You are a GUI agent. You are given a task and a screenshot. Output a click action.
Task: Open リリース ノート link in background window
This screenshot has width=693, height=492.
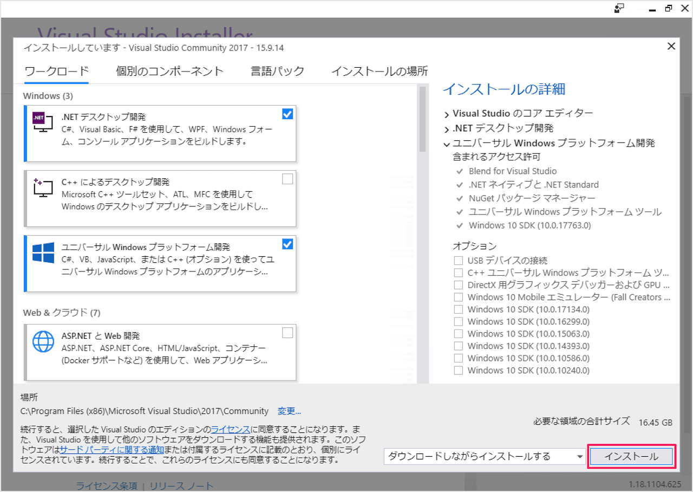[x=181, y=485]
